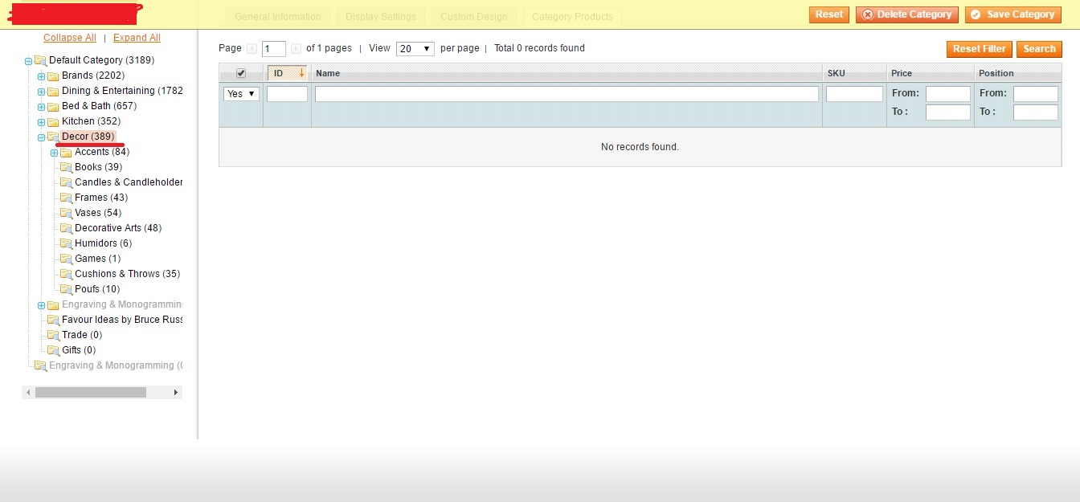Toggle the select-all checkbox in grid header

pos(241,73)
